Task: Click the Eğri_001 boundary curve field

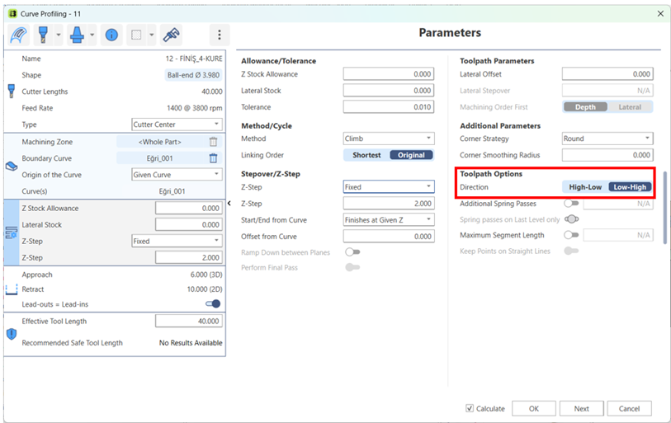Action: (160, 158)
